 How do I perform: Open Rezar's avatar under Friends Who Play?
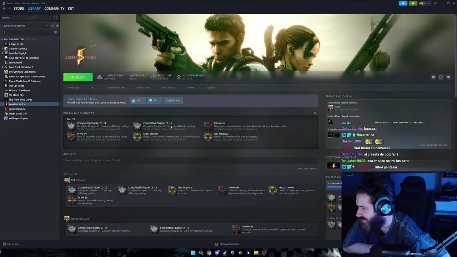pyautogui.click(x=331, y=108)
